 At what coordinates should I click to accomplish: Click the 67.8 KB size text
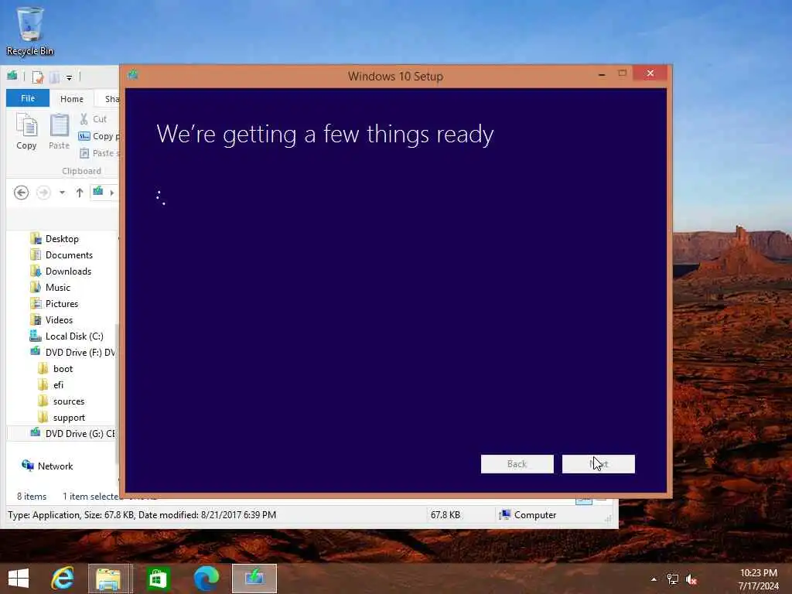click(x=445, y=514)
